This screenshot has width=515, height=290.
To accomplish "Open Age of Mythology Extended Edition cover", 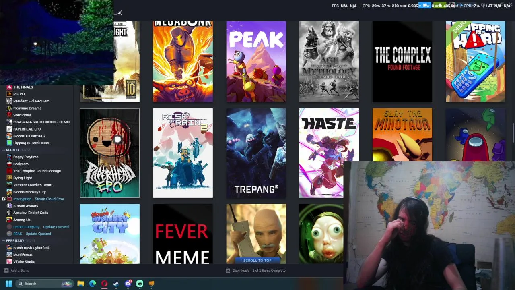I will click(329, 62).
